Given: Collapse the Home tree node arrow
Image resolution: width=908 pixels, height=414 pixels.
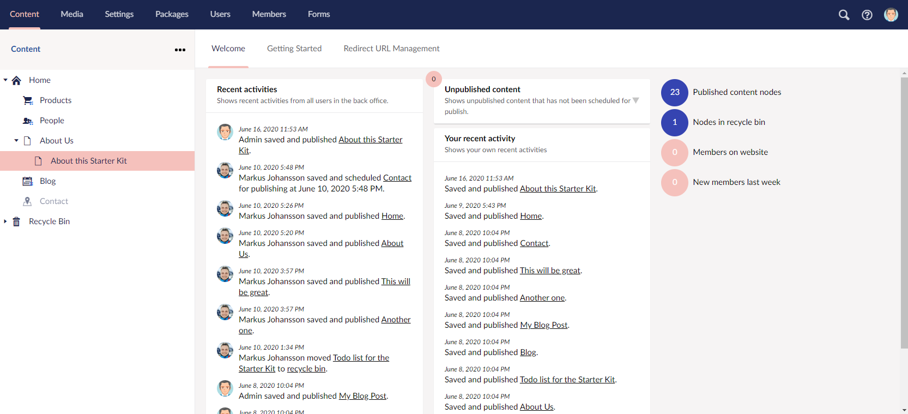Looking at the screenshot, I should (x=5, y=80).
